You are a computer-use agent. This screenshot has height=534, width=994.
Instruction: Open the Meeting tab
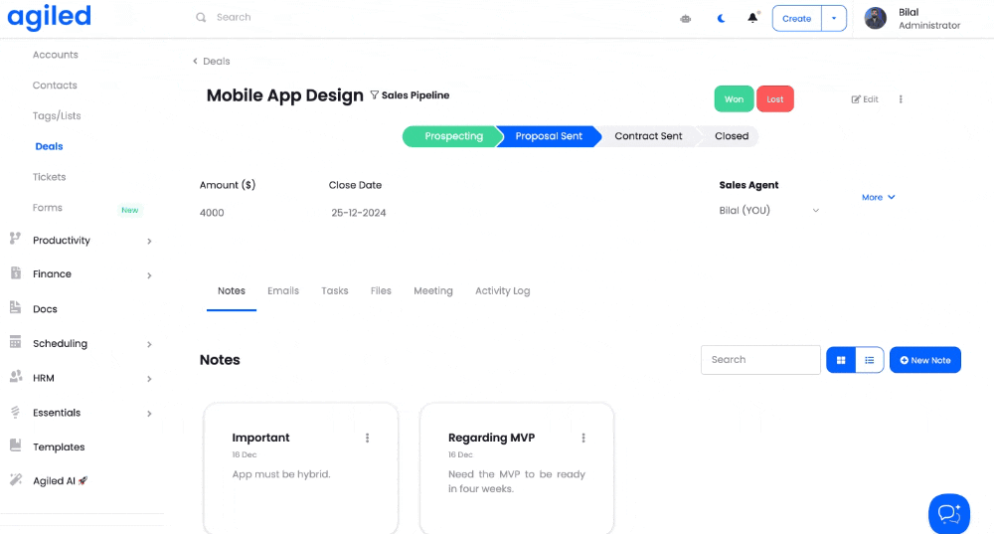pos(433,291)
